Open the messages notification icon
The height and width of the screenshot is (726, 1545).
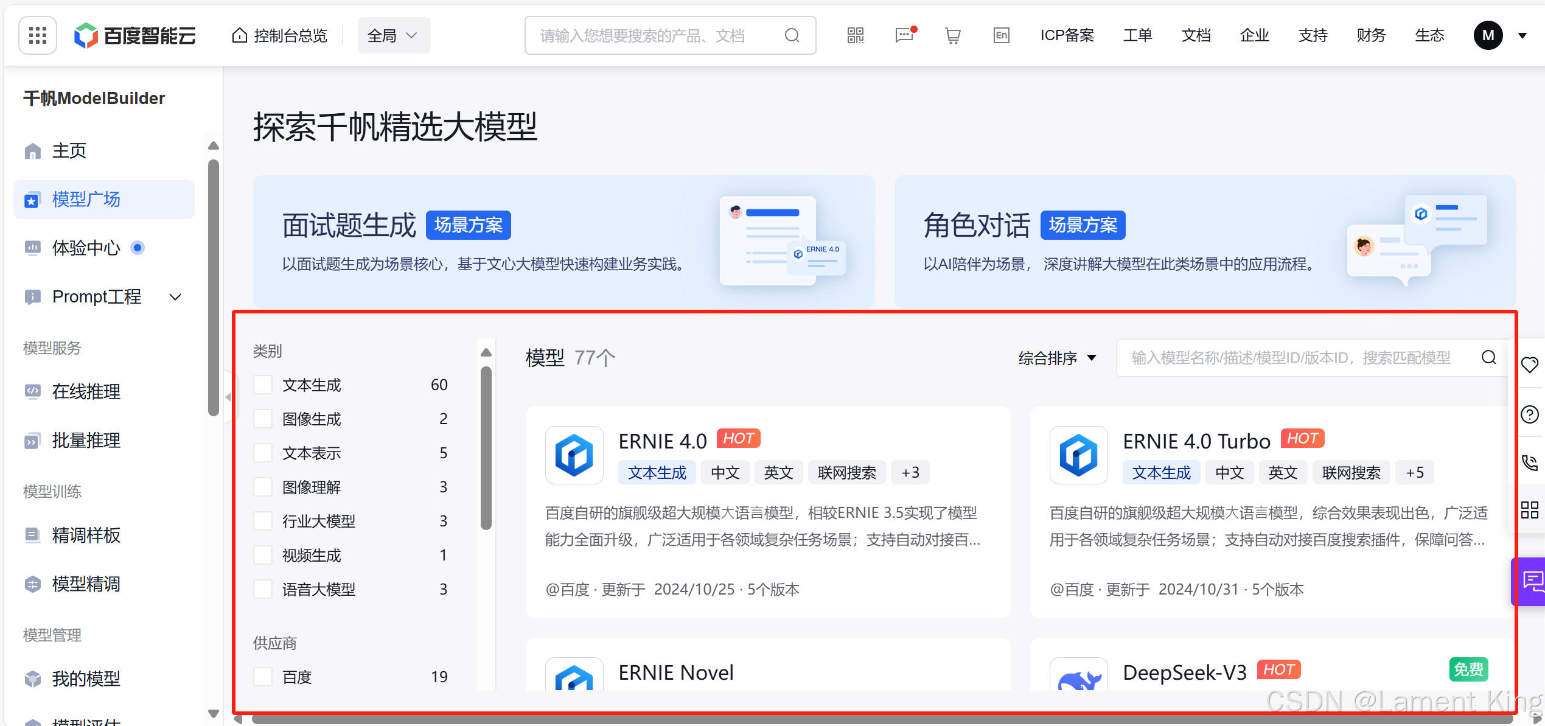pos(905,35)
